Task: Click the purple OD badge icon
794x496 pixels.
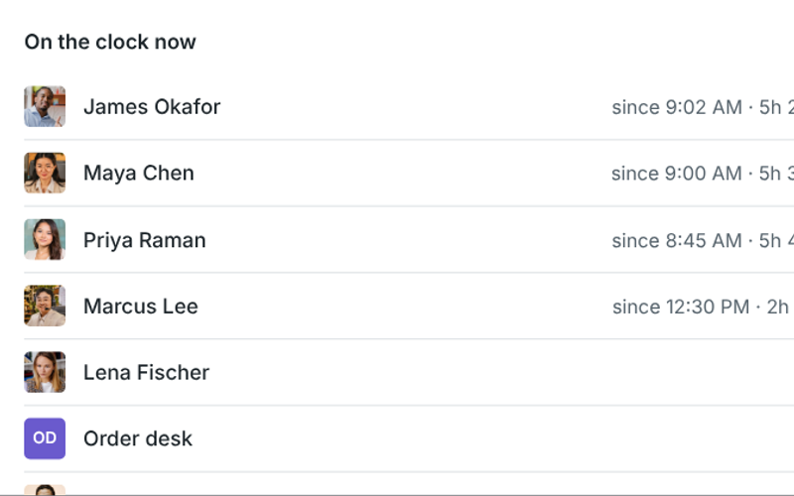Action: pos(45,438)
